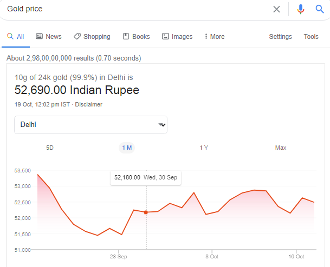Open the three-dot More menu

pos(206,36)
